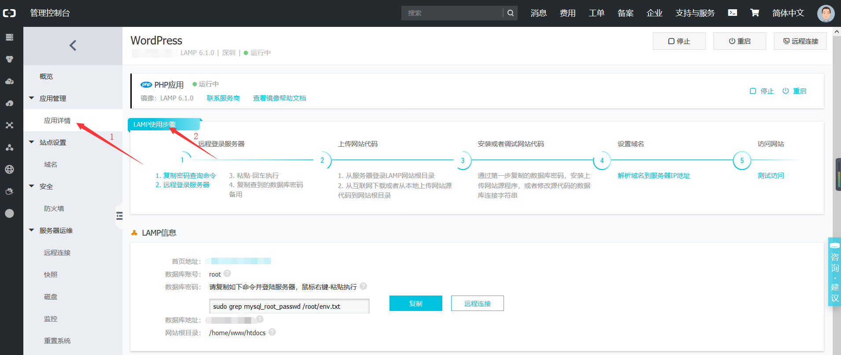Open the Cloud Shell terminal icon

pos(732,13)
